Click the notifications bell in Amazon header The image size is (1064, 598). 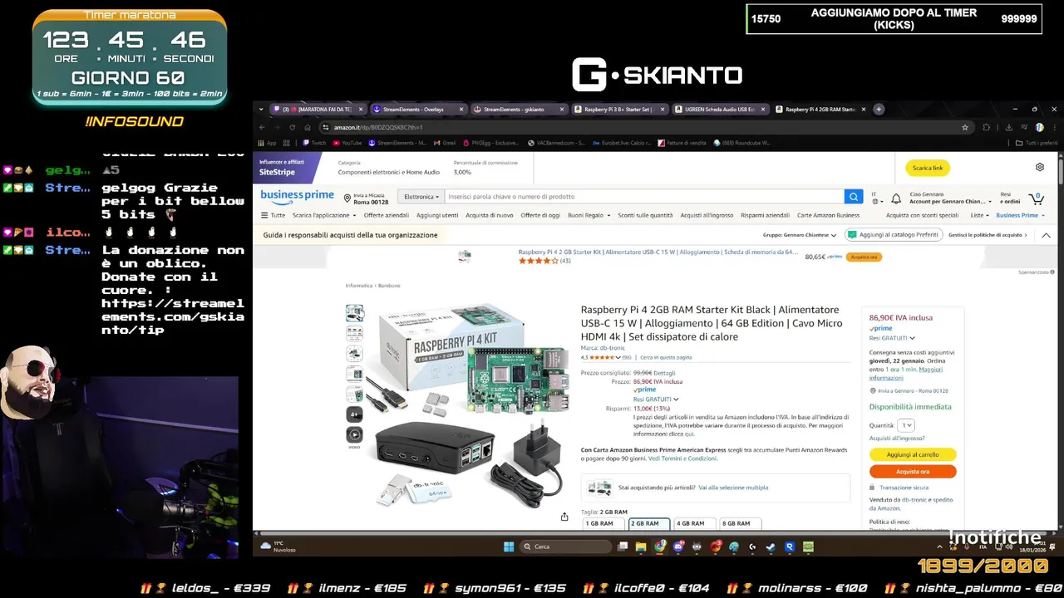[896, 199]
